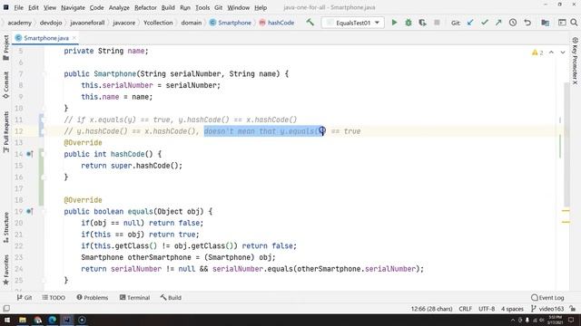Screen dimensions: 581x326
Task: Click the Stop process square icon
Action: 437,23
